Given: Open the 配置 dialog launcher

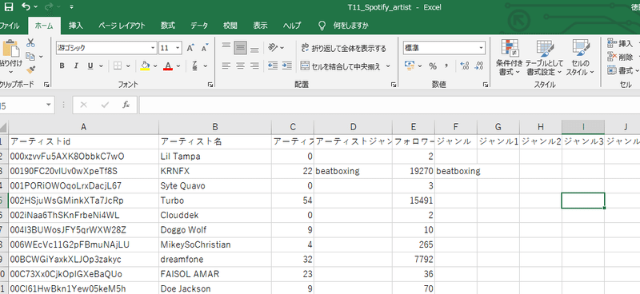Looking at the screenshot, I should 394,85.
